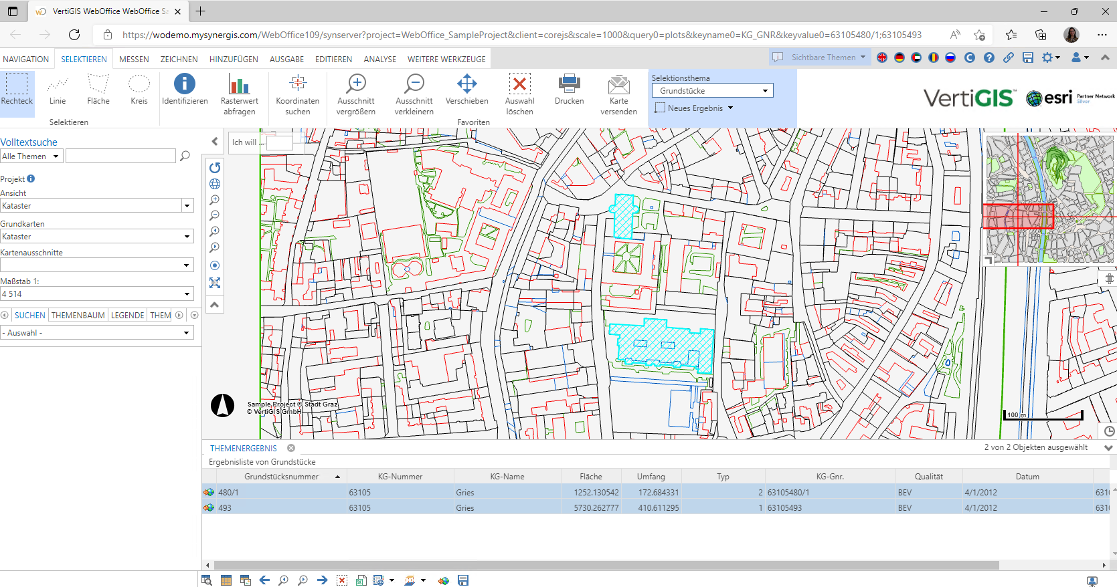Open the THEMENBAUM panel tab
Image resolution: width=1117 pixels, height=587 pixels.
(x=78, y=316)
